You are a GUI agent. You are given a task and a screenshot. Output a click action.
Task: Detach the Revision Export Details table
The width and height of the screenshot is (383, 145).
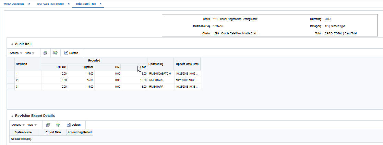tap(74, 125)
